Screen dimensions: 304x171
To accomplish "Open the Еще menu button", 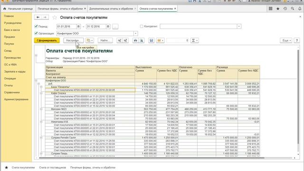I will (x=286, y=40).
